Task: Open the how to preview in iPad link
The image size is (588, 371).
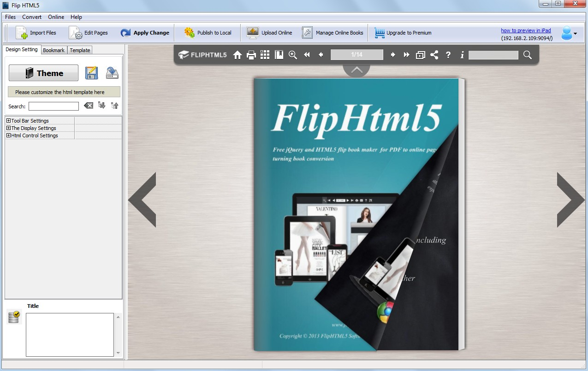Action: point(526,30)
